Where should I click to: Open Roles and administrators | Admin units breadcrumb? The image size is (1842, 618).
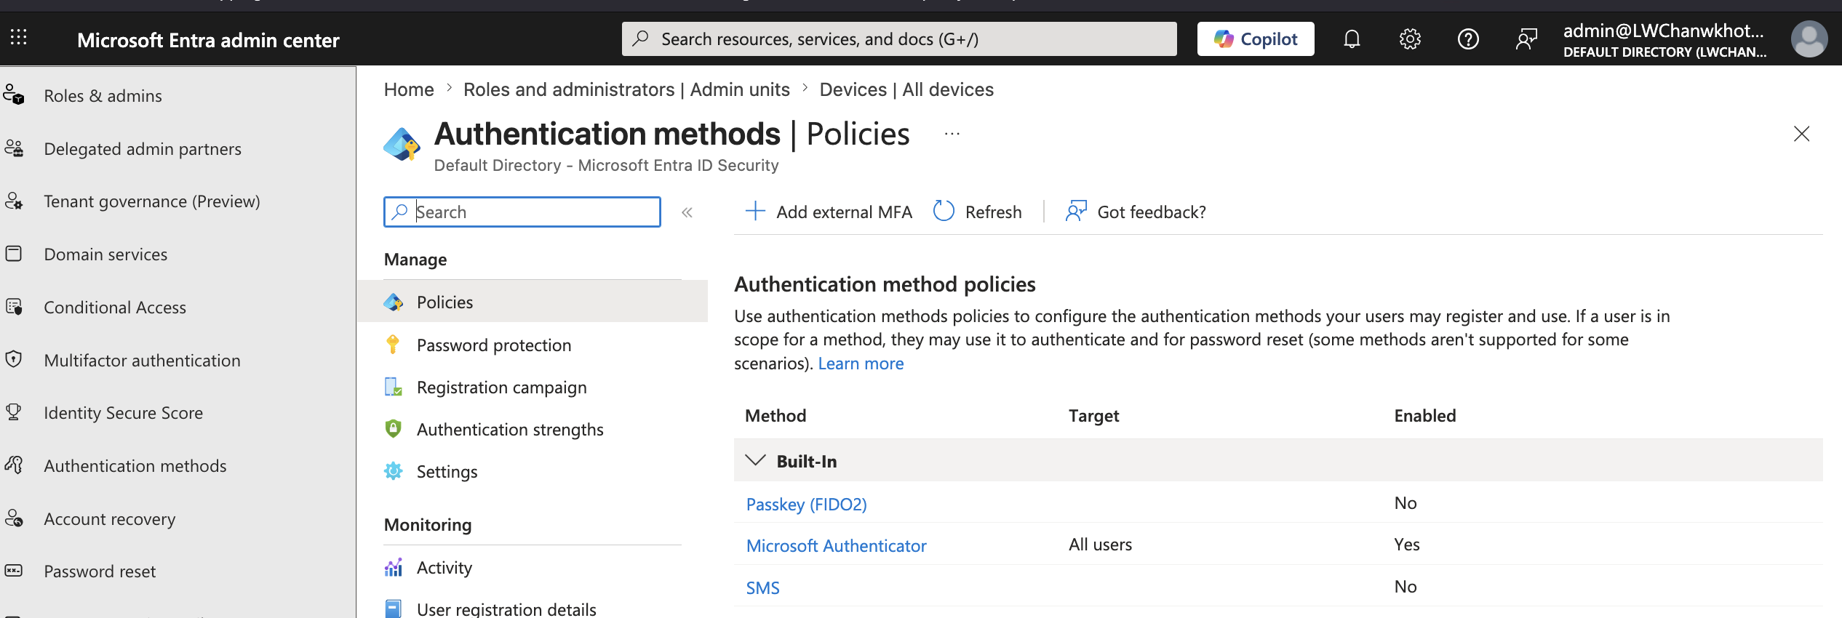pyautogui.click(x=626, y=89)
